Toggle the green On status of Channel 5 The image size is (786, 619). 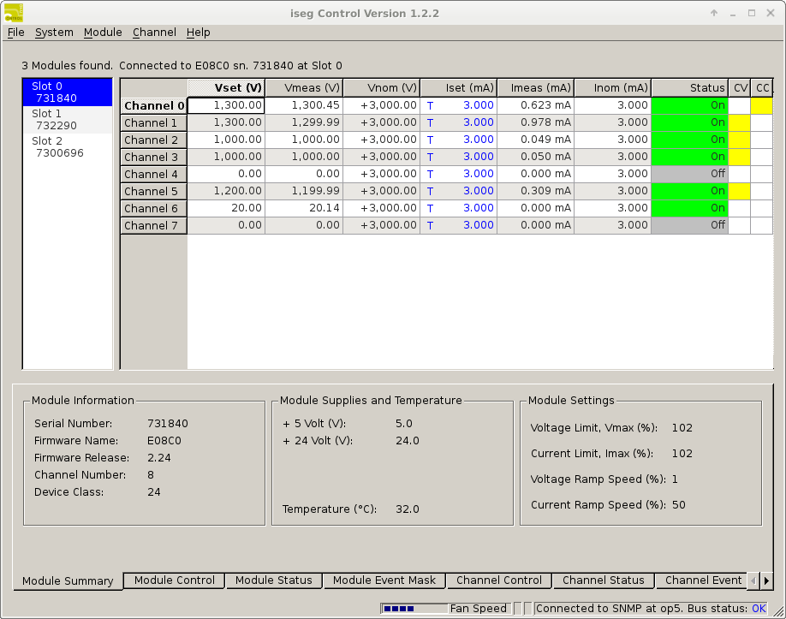tap(690, 191)
